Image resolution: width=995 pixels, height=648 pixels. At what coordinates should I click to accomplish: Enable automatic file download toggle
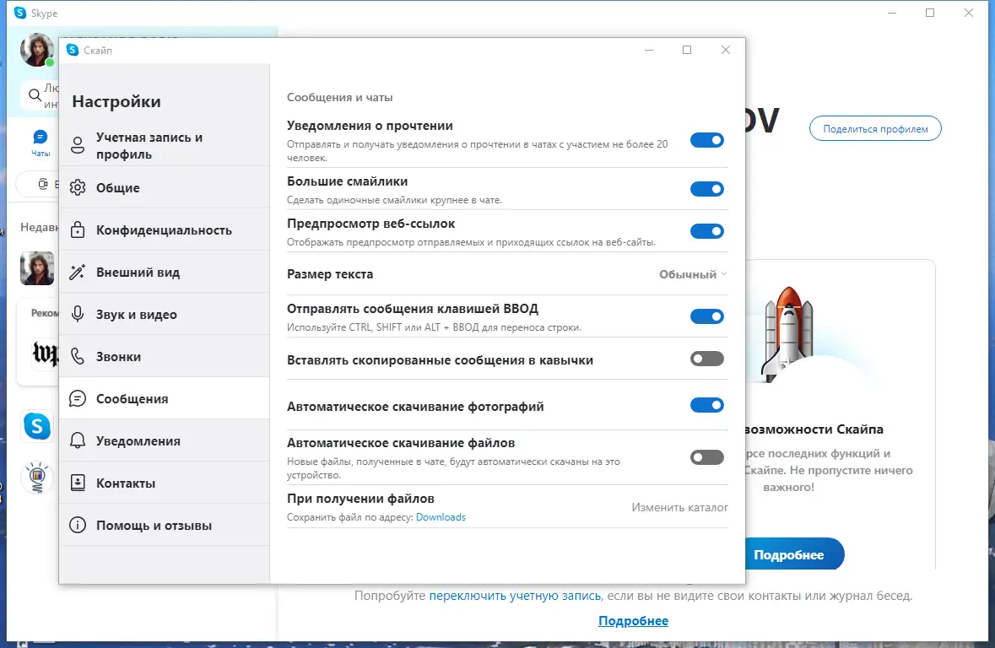click(707, 457)
